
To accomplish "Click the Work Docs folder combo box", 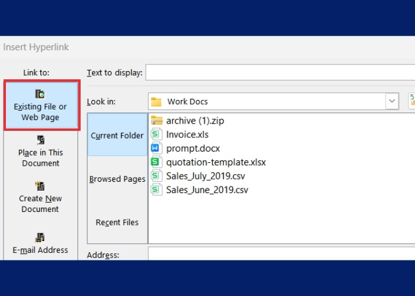I will 267,101.
